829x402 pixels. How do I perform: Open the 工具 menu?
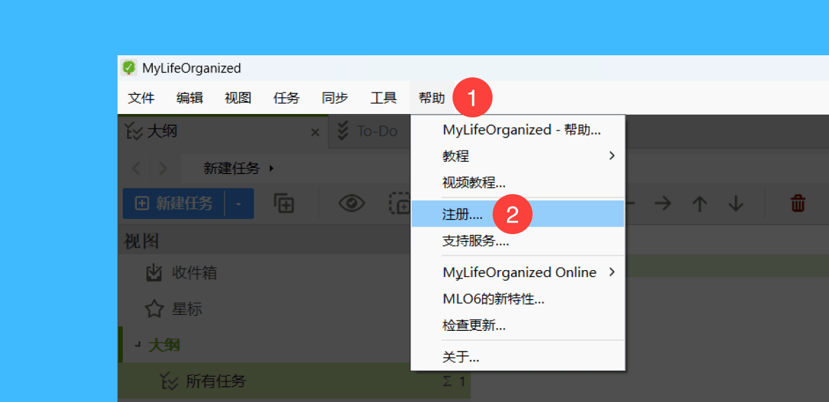coord(383,98)
